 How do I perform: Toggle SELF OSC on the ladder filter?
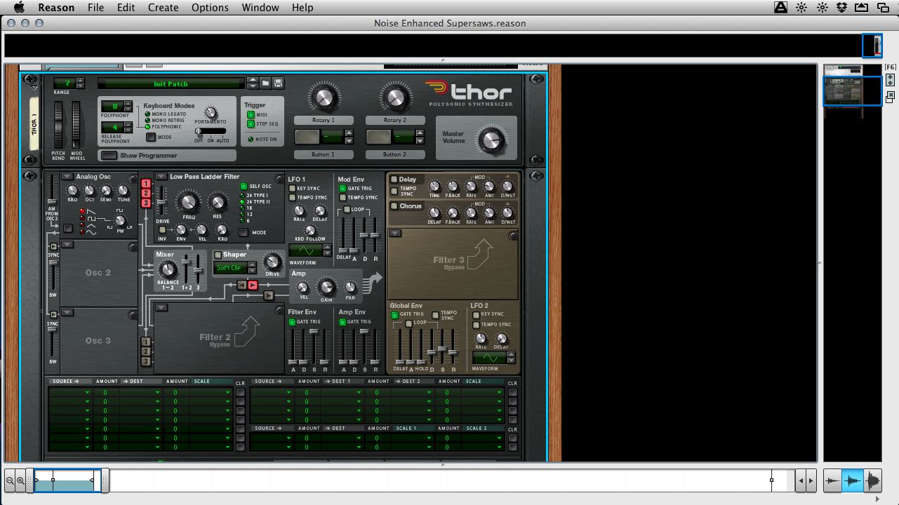coord(244,187)
